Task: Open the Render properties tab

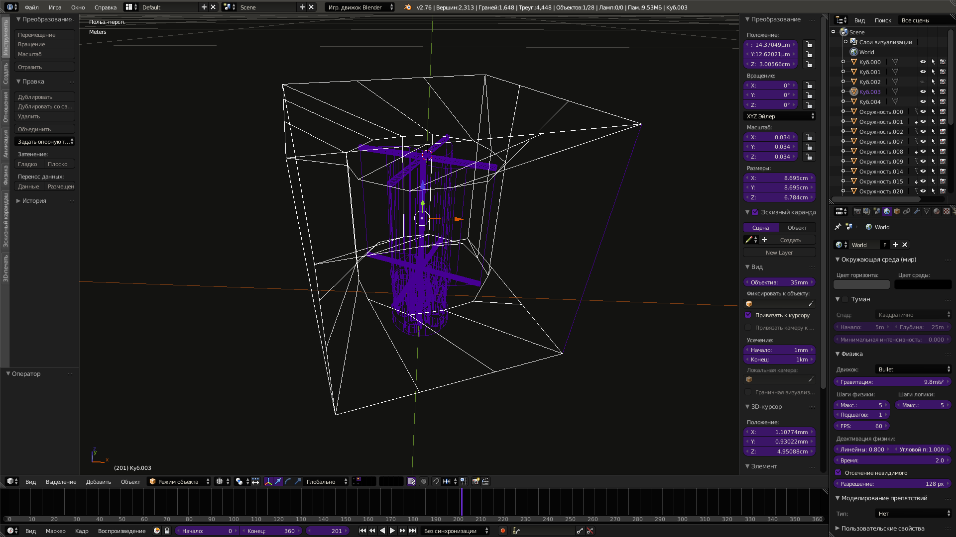Action: (857, 211)
